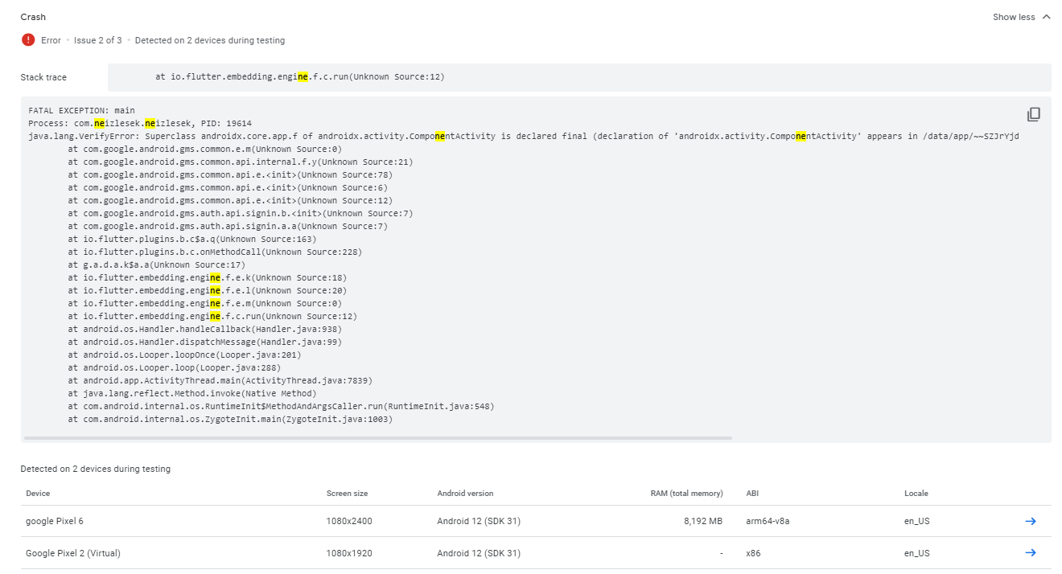The height and width of the screenshot is (574, 1062).
Task: Click the 'Method.invoke(Native Method)' line
Action: coord(192,393)
